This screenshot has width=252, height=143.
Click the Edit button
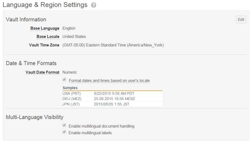(x=241, y=19)
